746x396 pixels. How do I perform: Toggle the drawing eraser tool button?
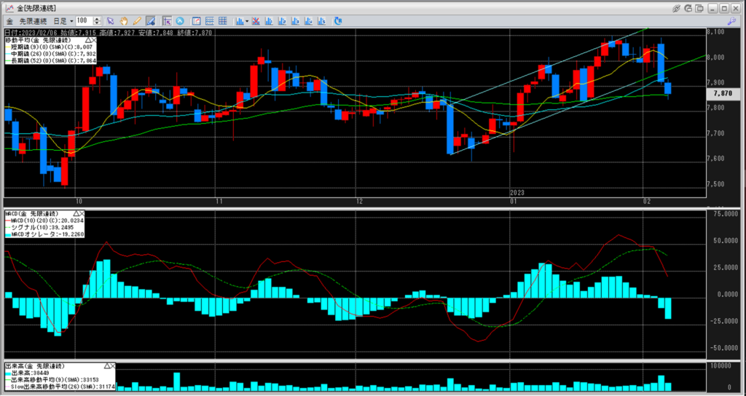150,20
